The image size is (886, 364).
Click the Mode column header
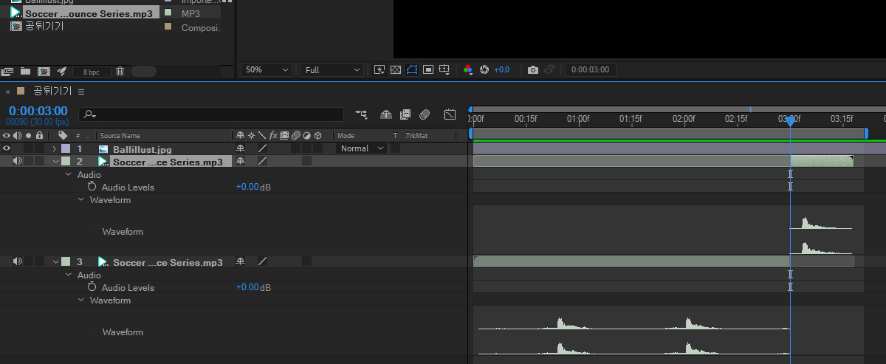[x=346, y=136]
